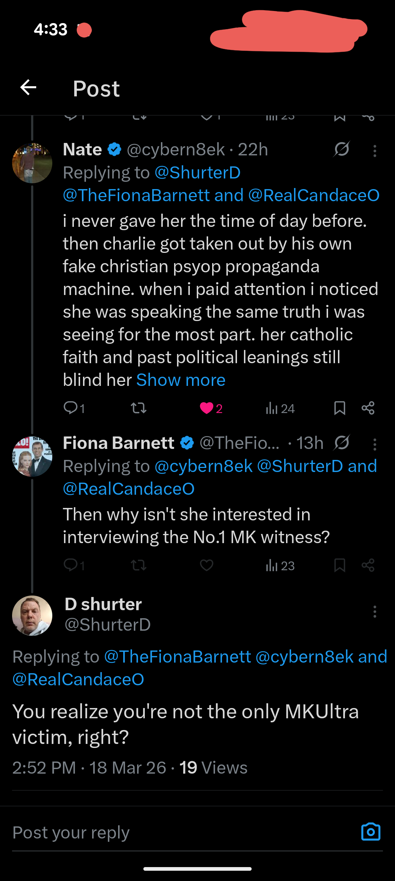Bookmark Nate's reply
395x881 pixels.
(339, 408)
